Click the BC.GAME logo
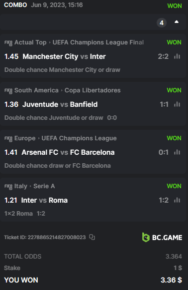 point(162,237)
